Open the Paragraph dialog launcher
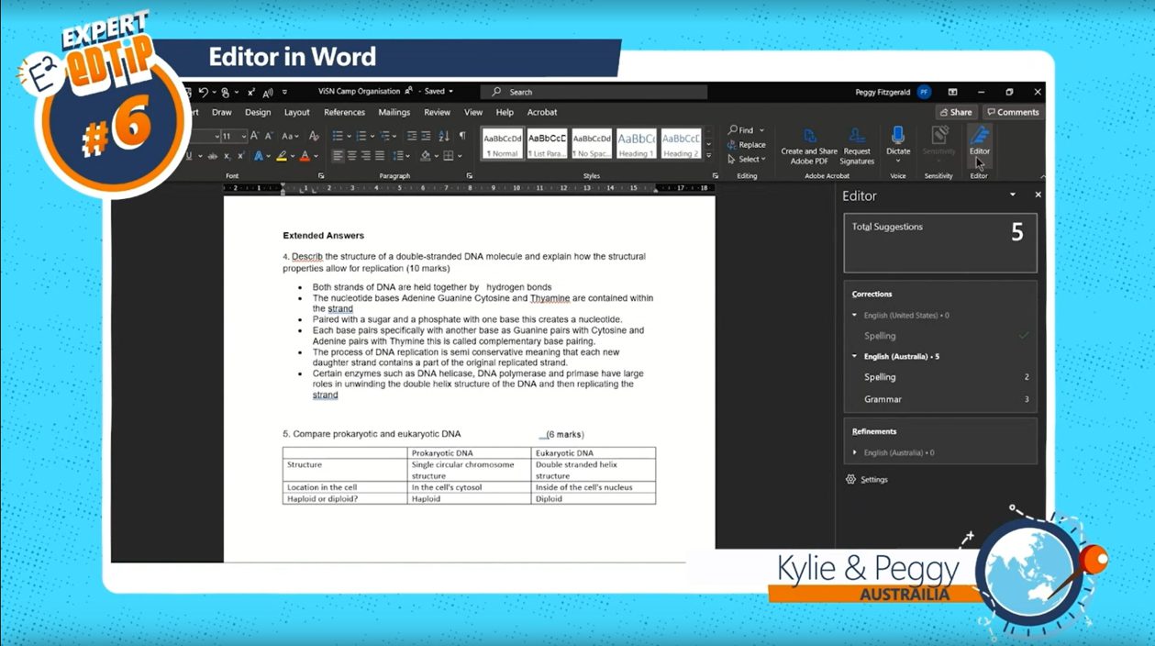Image resolution: width=1155 pixels, height=646 pixels. pyautogui.click(x=469, y=175)
